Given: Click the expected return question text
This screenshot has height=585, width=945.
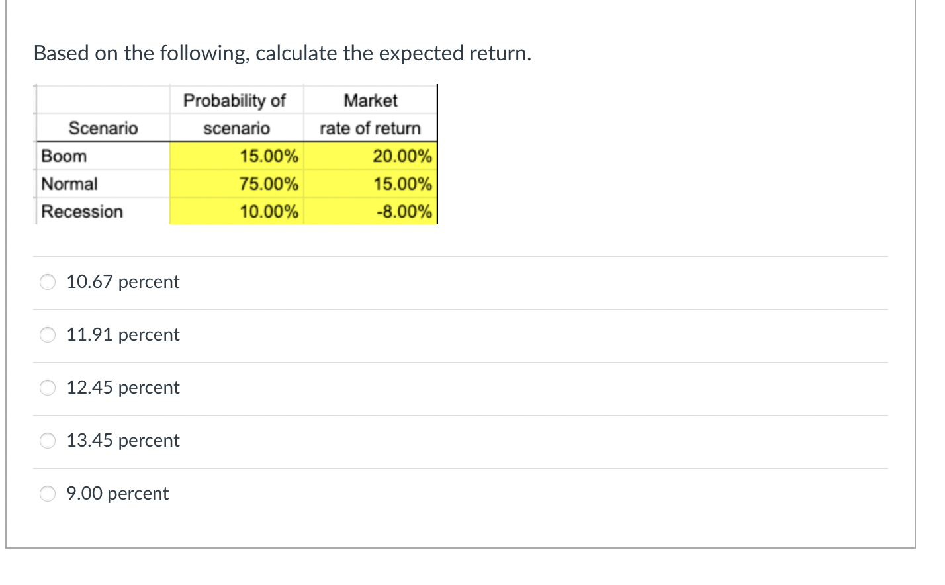Looking at the screenshot, I should pyautogui.click(x=282, y=53).
